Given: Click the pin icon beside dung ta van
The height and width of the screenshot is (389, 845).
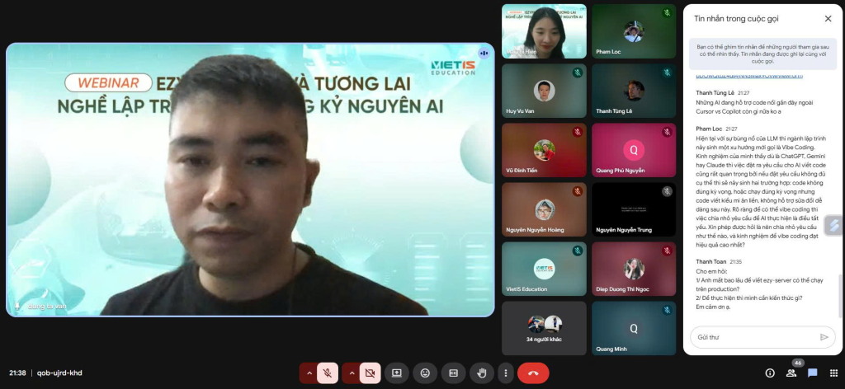Looking at the screenshot, I should coord(17,306).
